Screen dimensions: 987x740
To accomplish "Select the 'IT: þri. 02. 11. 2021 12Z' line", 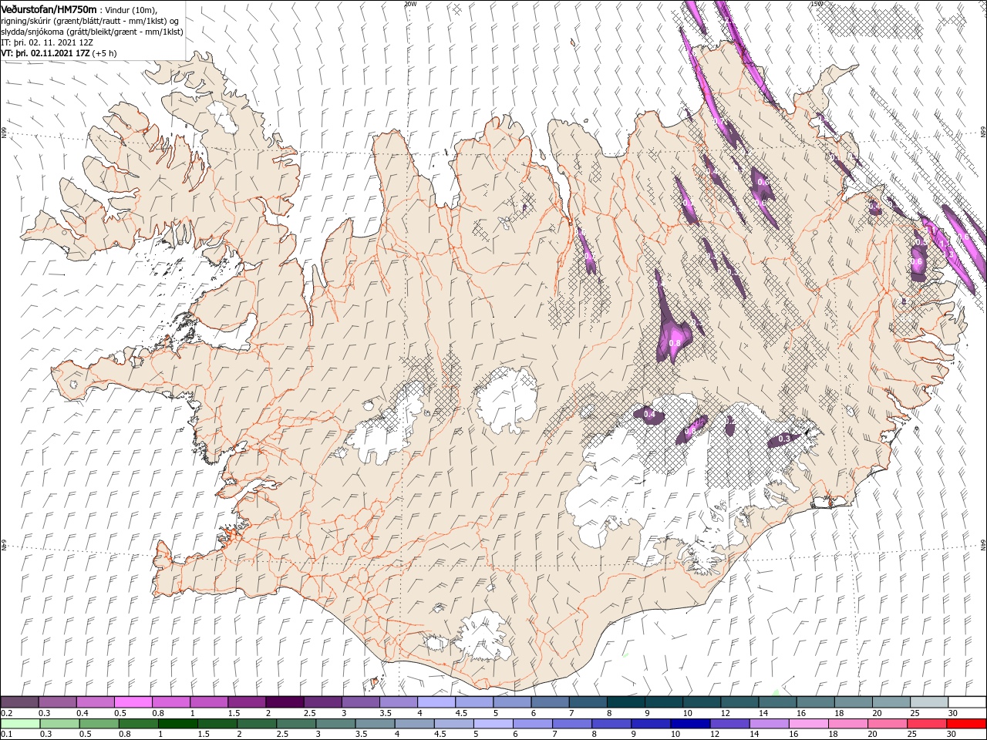I will [48, 42].
